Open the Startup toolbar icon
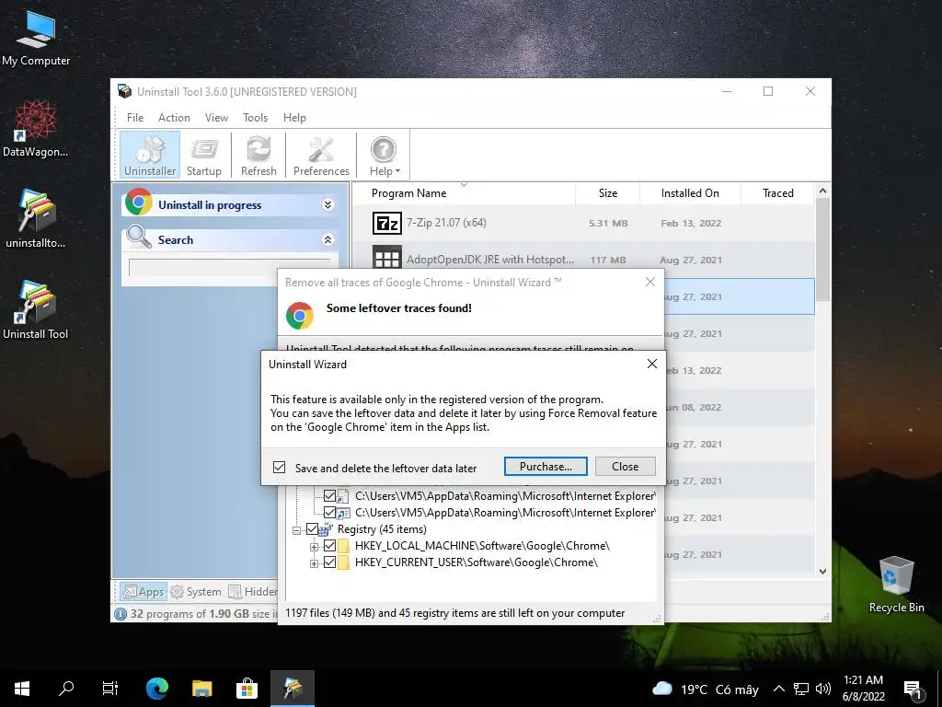942x707 pixels. (203, 155)
